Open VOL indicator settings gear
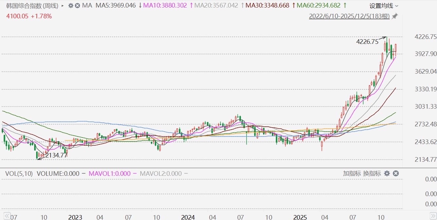This screenshot has height=220, width=437. pyautogui.click(x=387, y=174)
